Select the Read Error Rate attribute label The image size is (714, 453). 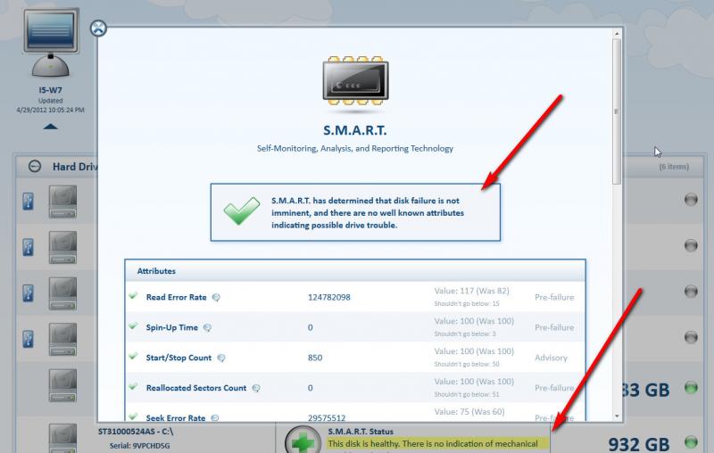[176, 297]
